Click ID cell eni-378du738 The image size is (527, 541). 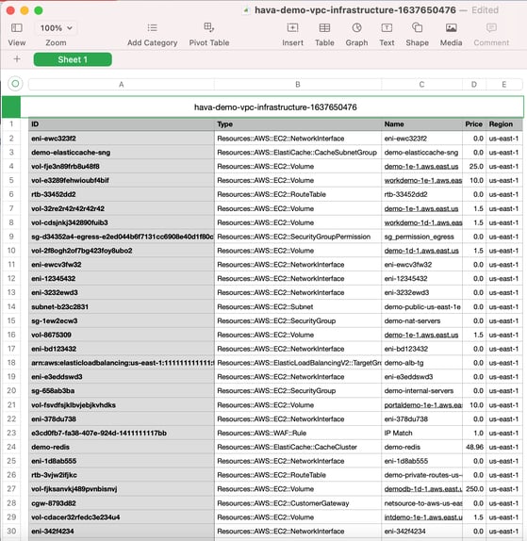click(x=121, y=419)
